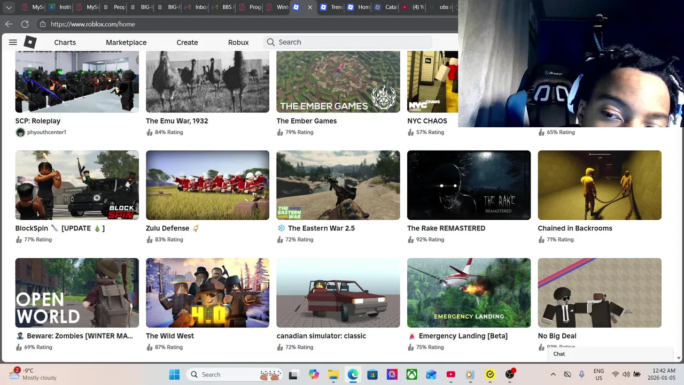Click the purple app icon on the taskbar
Image resolution: width=684 pixels, height=385 pixels.
[392, 375]
